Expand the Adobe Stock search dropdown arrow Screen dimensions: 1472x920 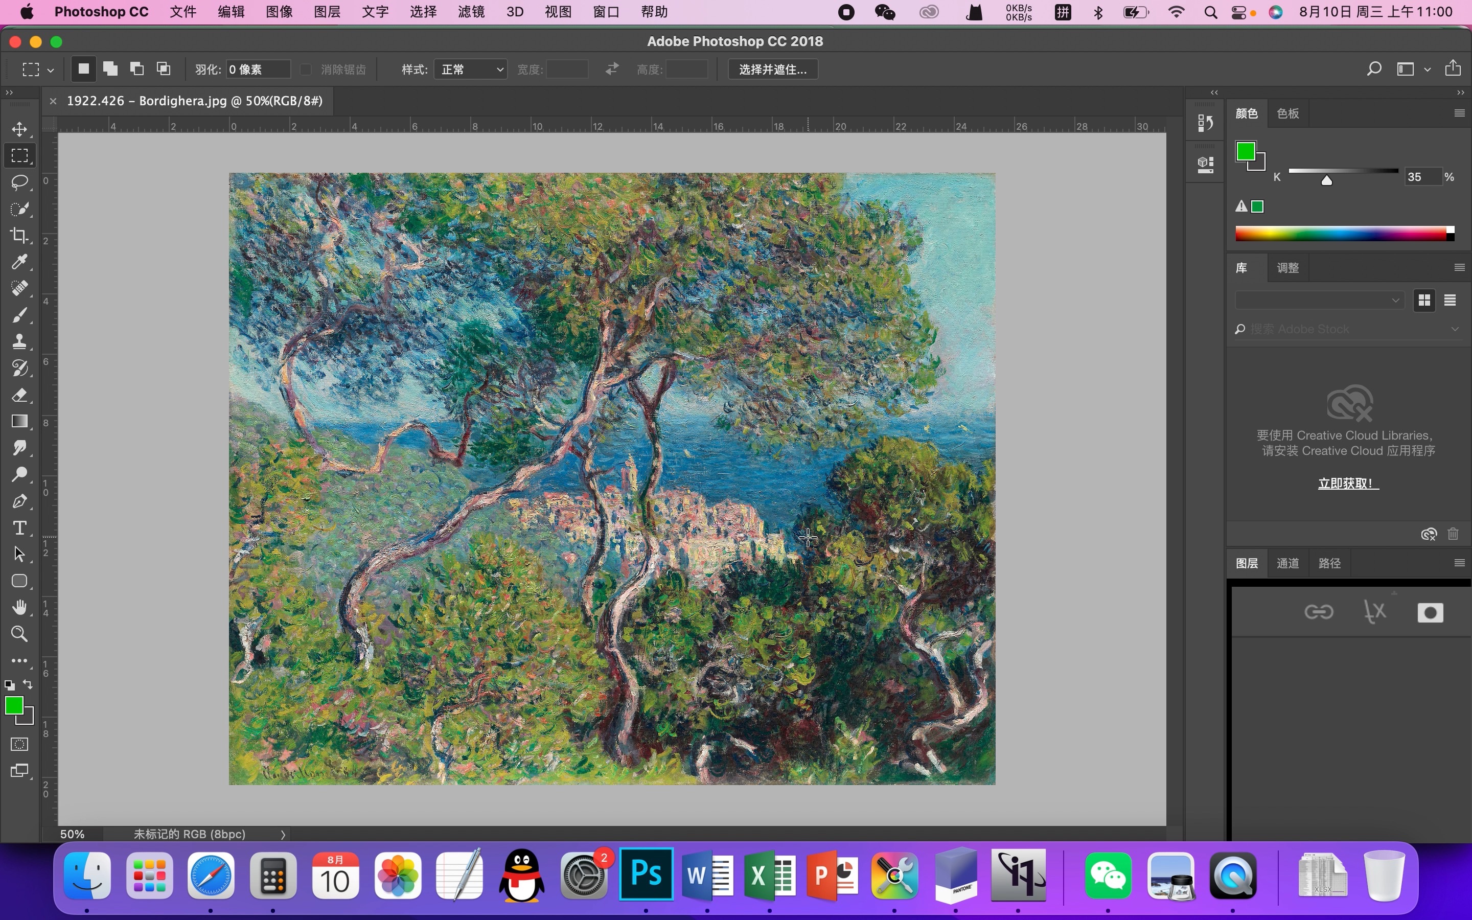[1455, 329]
